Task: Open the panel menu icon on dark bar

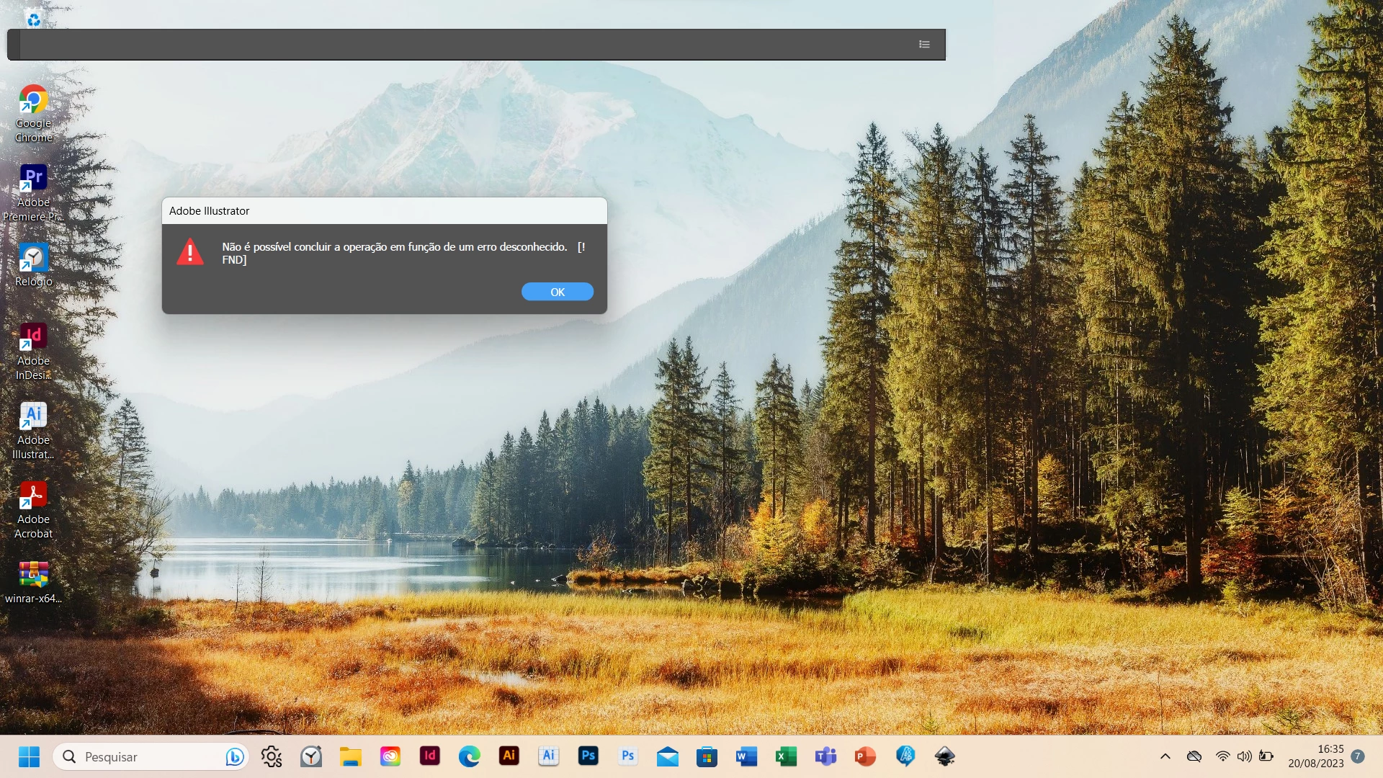Action: click(x=924, y=45)
